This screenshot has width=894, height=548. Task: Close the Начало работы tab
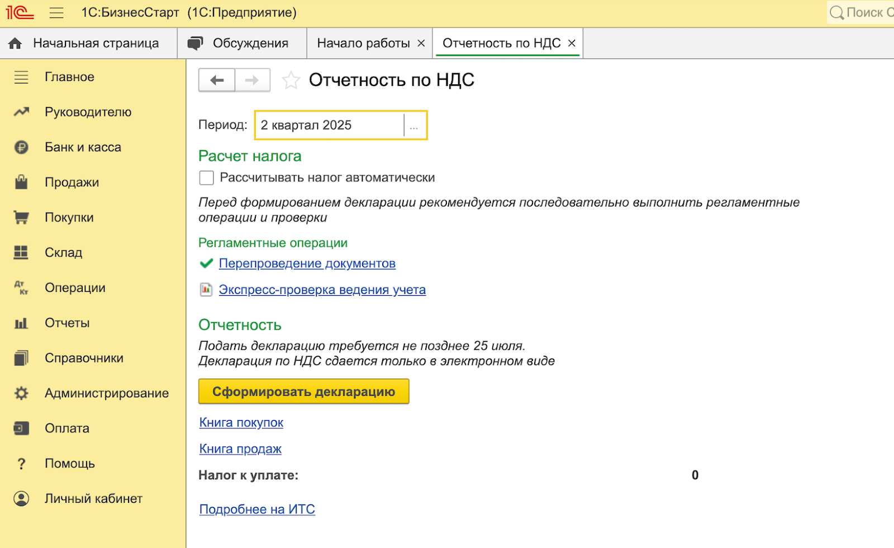[x=421, y=44]
